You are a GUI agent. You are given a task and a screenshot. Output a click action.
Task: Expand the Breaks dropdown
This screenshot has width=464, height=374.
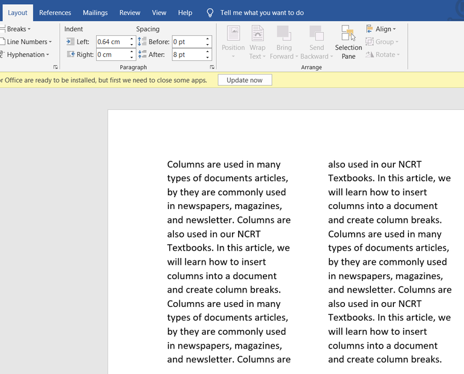17,29
